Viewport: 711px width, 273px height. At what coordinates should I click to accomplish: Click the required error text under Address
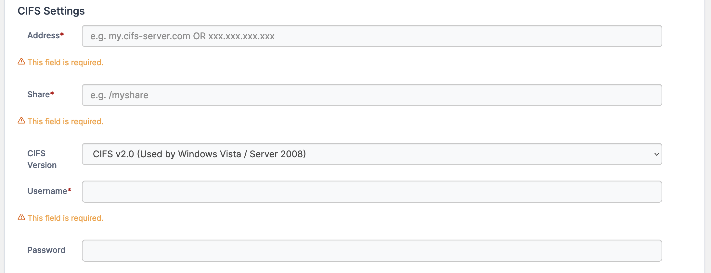point(65,62)
